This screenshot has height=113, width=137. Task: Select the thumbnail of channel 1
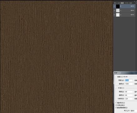(x=118, y=10)
